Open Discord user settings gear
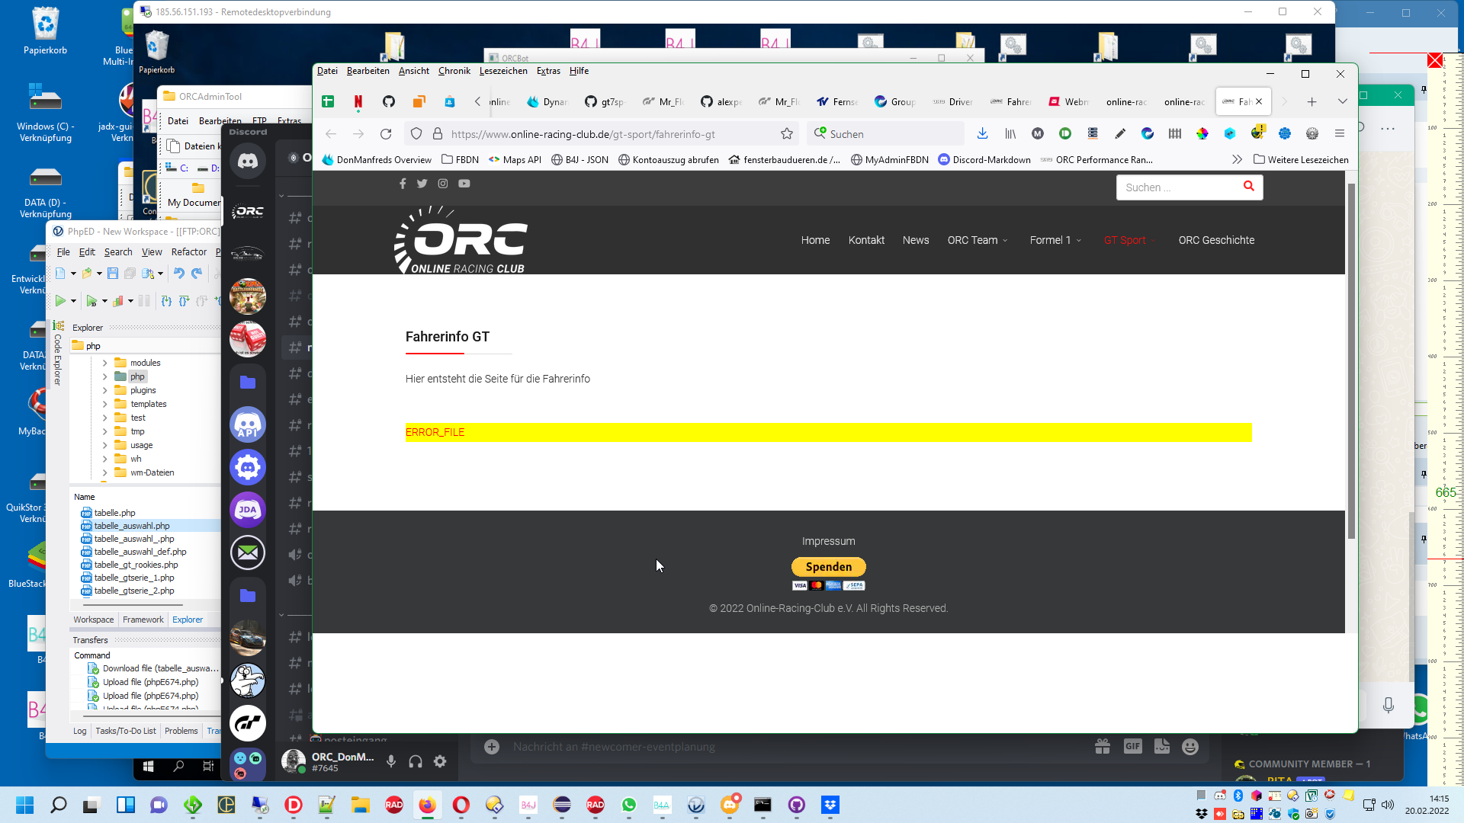Image resolution: width=1464 pixels, height=823 pixels. (440, 761)
